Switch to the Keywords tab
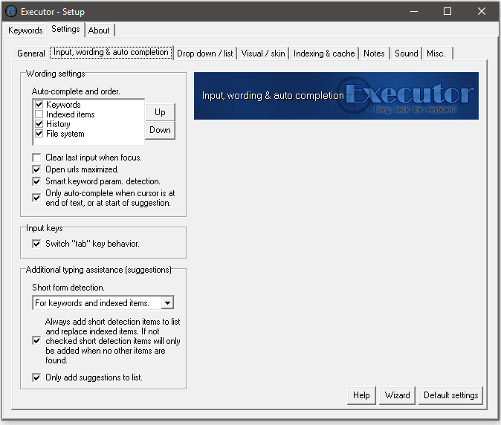The image size is (501, 425). tap(25, 30)
